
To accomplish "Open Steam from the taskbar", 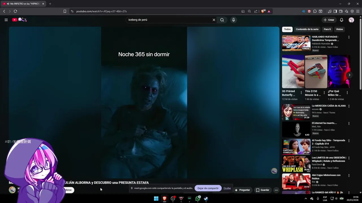I will [x=206, y=198].
